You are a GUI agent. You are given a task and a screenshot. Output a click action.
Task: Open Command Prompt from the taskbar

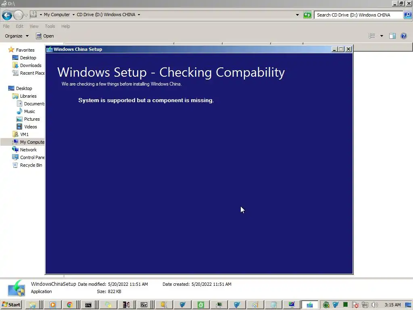point(88,305)
